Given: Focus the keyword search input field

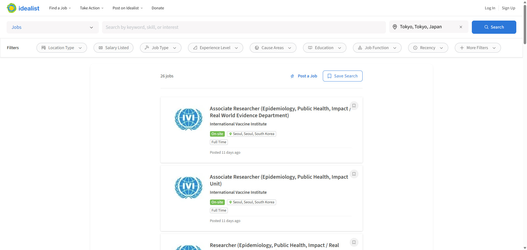Looking at the screenshot, I should (x=244, y=27).
